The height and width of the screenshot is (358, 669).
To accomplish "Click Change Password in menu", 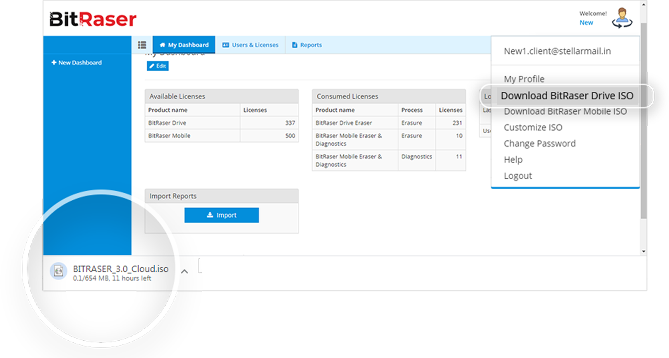I will [x=539, y=144].
